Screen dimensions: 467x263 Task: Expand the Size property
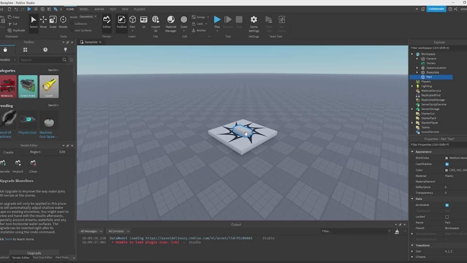coord(412,251)
